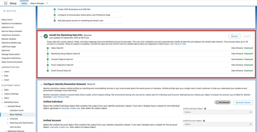Collapse Configure Identity Resolution Rulesets section
This screenshot has width=257, height=132.
(x=41, y=84)
